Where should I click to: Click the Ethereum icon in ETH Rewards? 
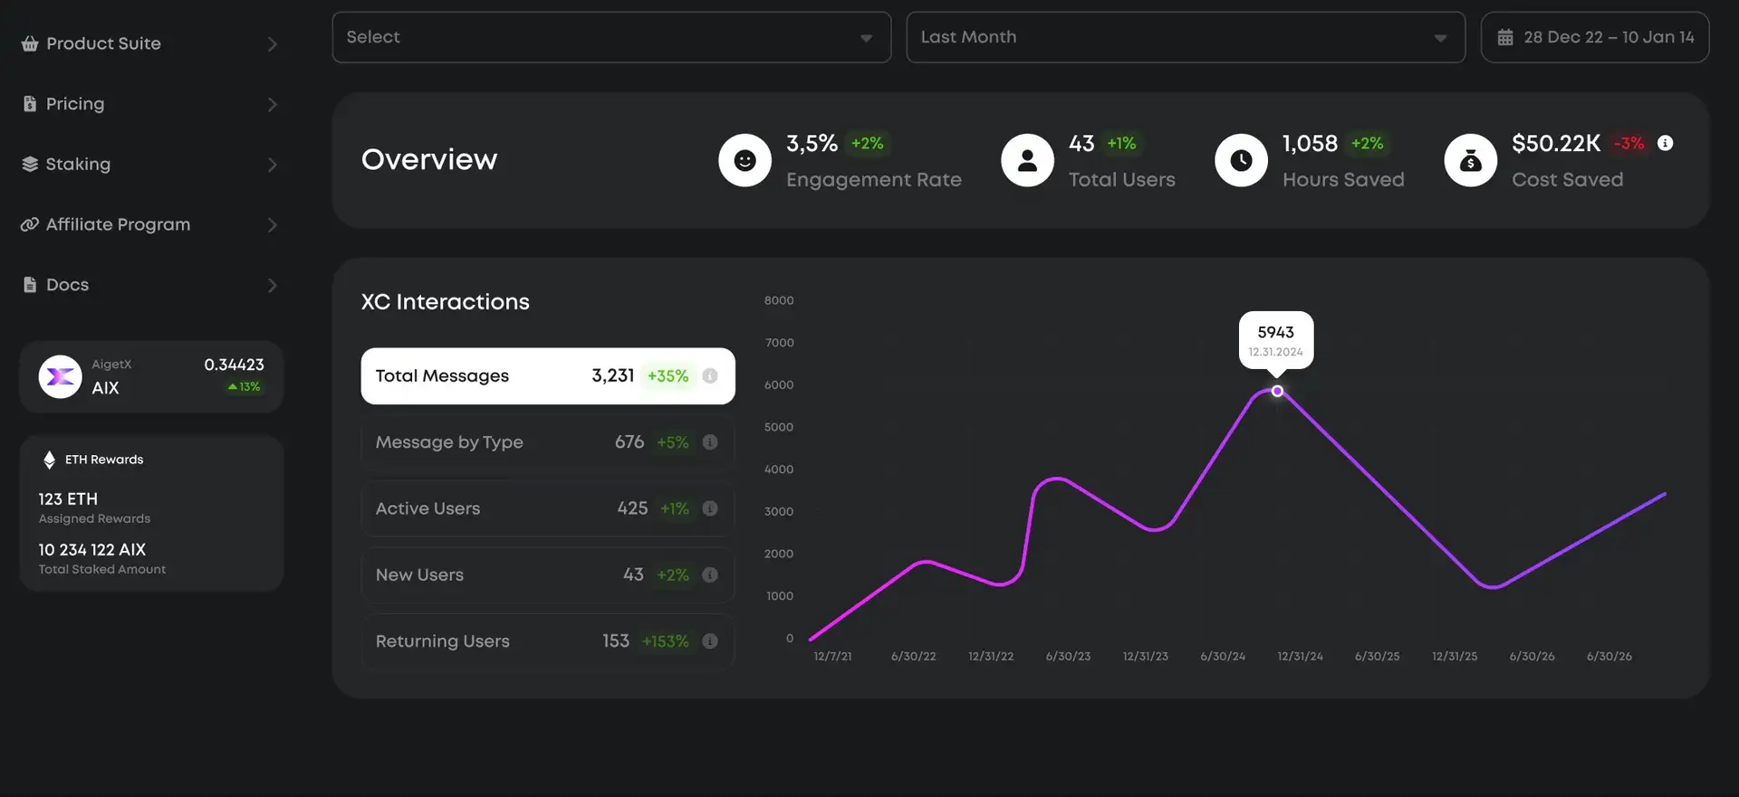coord(50,460)
